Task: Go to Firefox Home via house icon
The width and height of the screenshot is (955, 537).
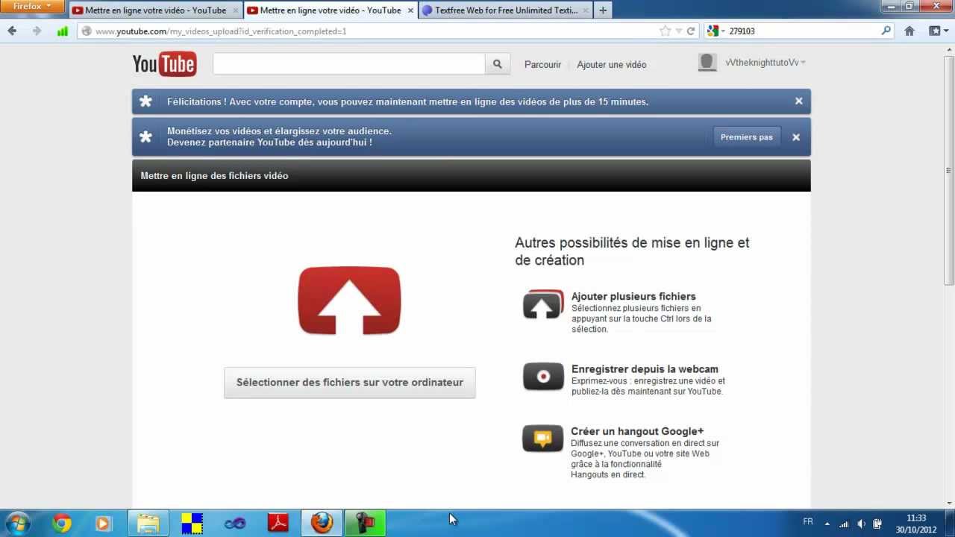Action: point(909,31)
